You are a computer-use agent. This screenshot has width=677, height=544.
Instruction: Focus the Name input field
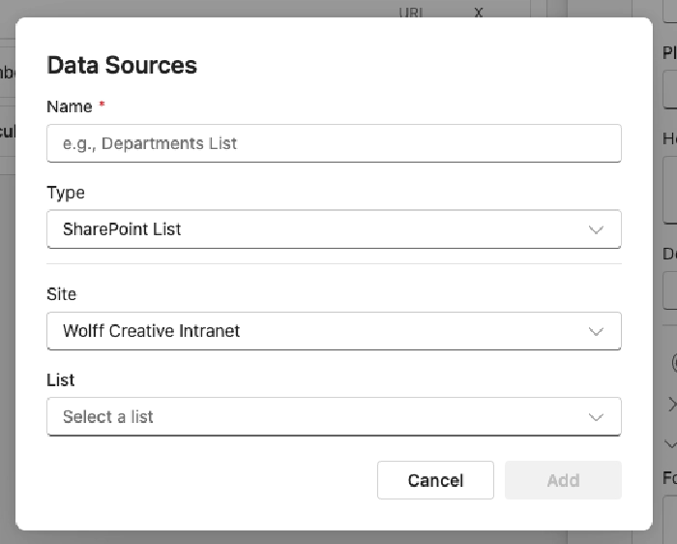tap(334, 143)
